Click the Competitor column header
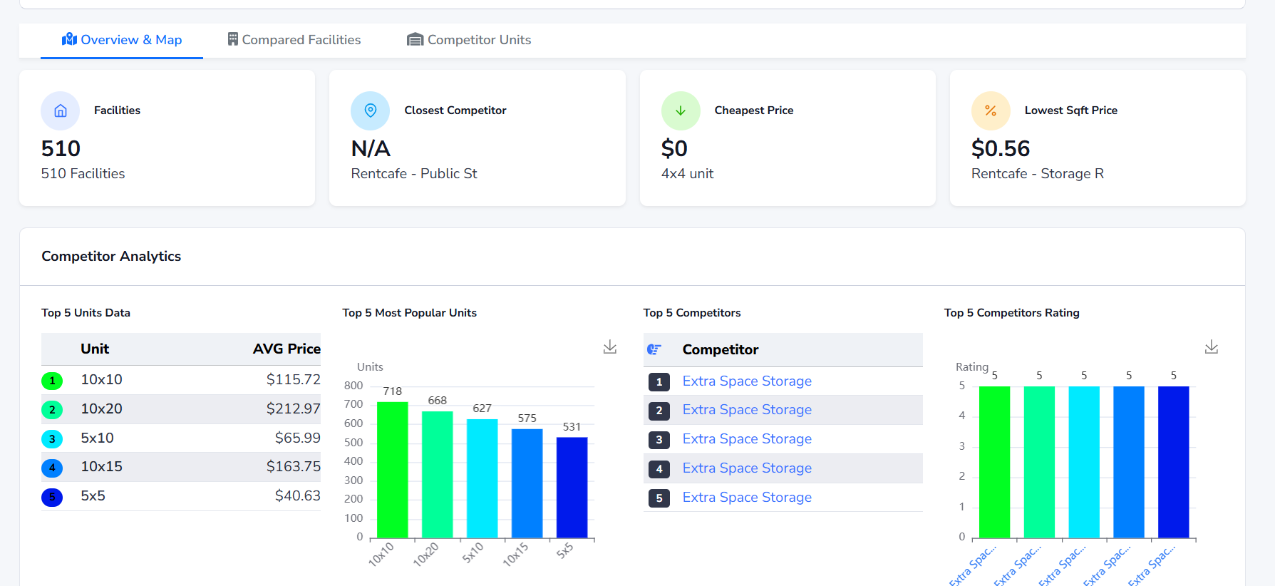The width and height of the screenshot is (1275, 586). coord(721,349)
